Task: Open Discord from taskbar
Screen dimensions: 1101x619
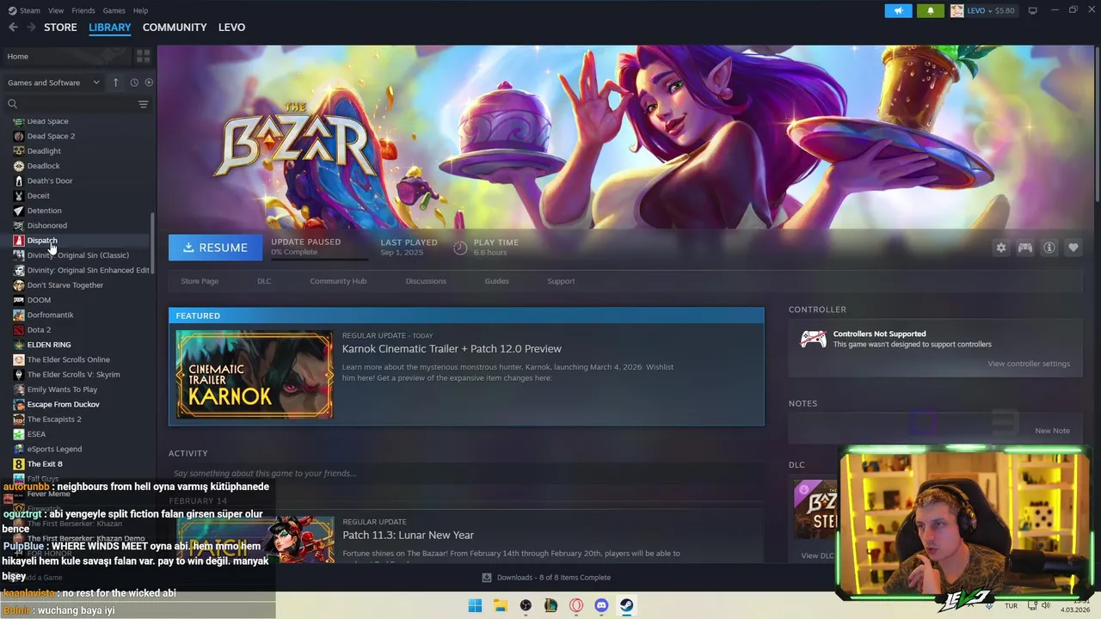Action: pos(601,605)
